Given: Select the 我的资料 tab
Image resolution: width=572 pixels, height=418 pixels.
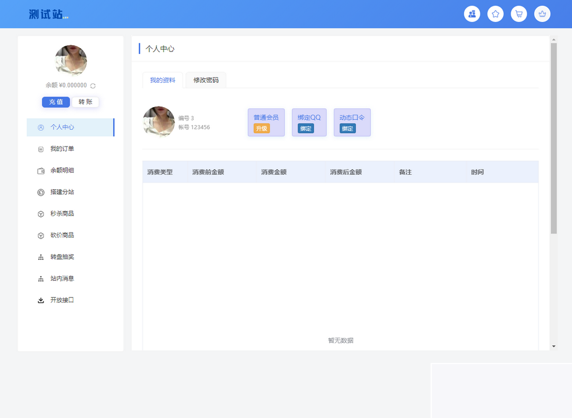Looking at the screenshot, I should (x=162, y=80).
